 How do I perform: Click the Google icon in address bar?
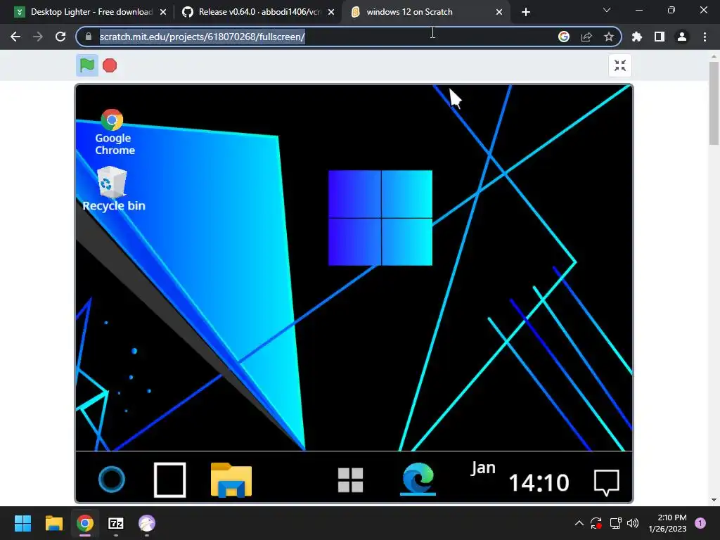(x=564, y=37)
